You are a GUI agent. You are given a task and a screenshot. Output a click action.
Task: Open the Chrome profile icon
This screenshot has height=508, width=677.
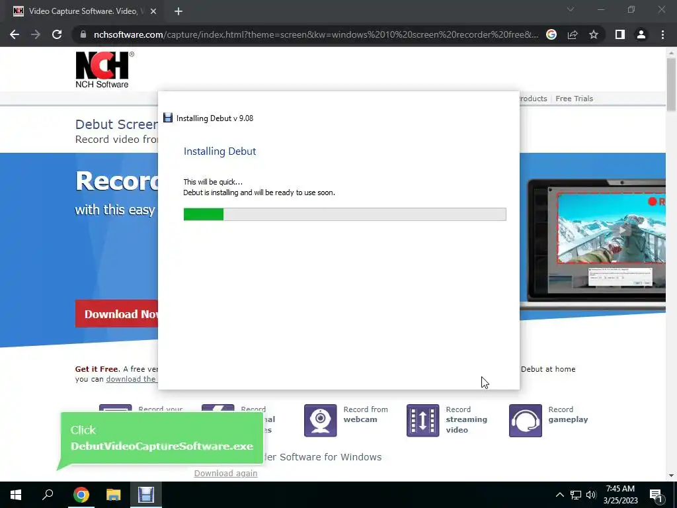pyautogui.click(x=641, y=34)
